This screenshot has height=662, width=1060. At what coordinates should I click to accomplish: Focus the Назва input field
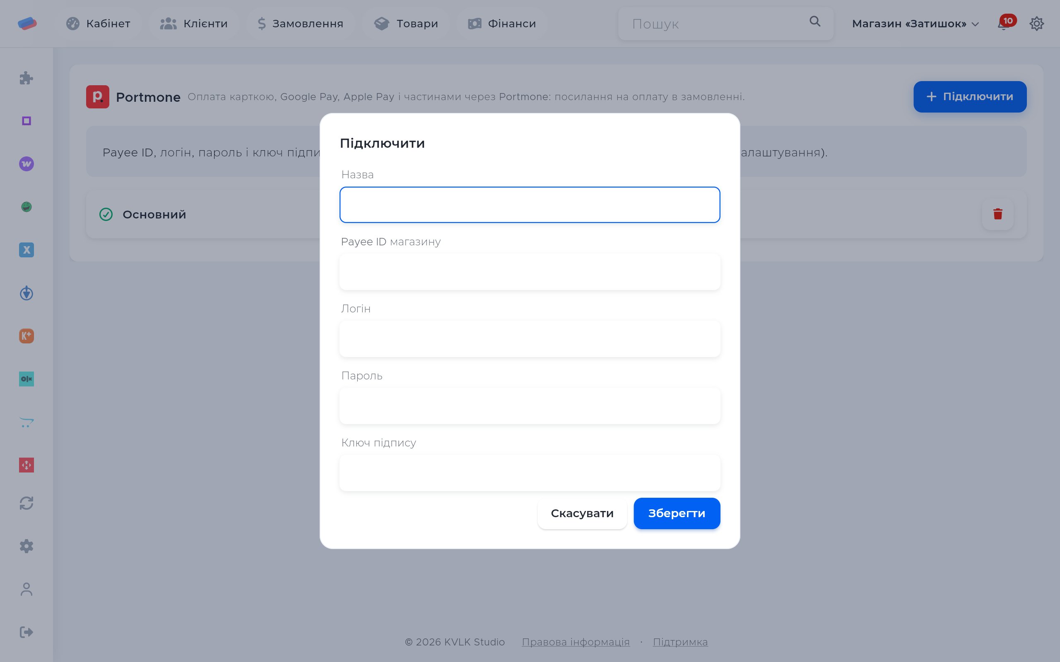[x=530, y=205]
